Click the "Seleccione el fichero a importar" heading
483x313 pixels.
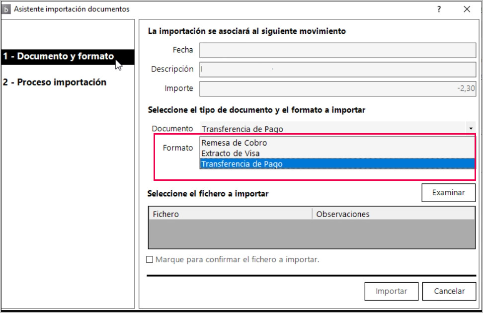208,194
